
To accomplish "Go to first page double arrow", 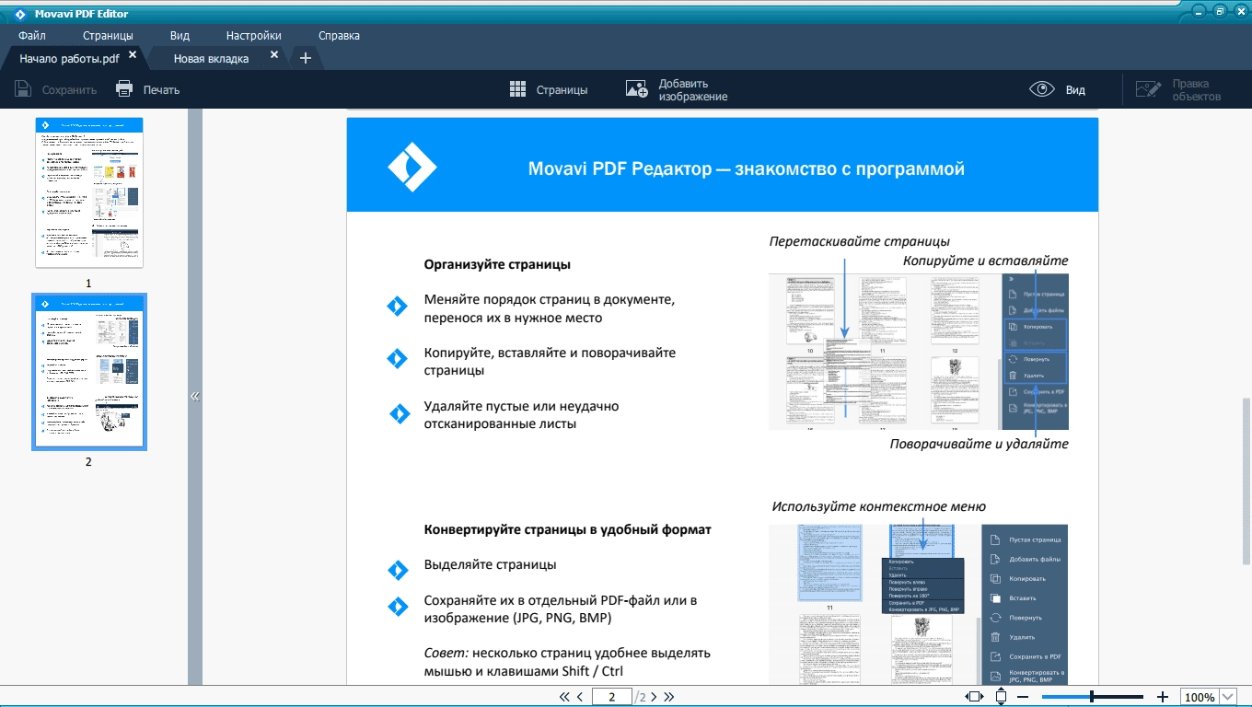I will (564, 697).
